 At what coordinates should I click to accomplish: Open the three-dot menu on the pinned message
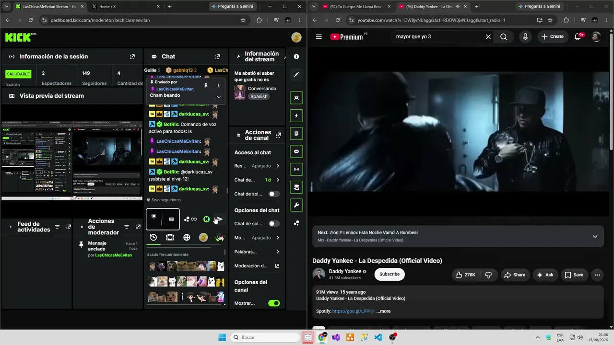tap(219, 85)
